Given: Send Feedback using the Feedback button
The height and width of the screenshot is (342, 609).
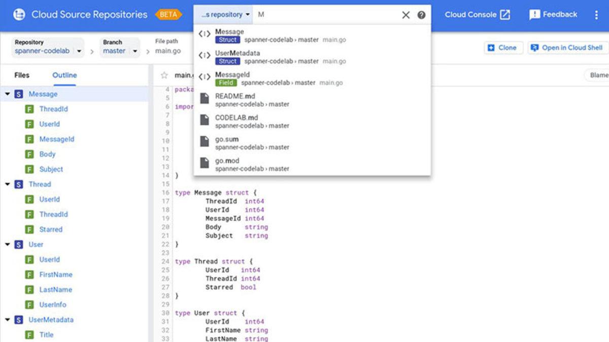Looking at the screenshot, I should pos(553,14).
